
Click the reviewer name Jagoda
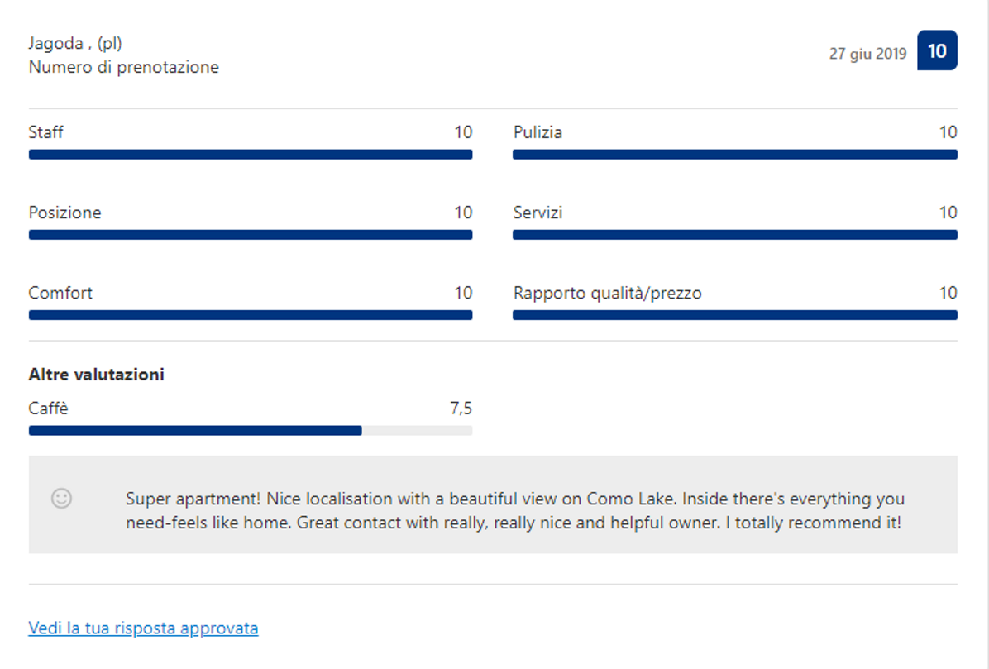[x=55, y=43]
